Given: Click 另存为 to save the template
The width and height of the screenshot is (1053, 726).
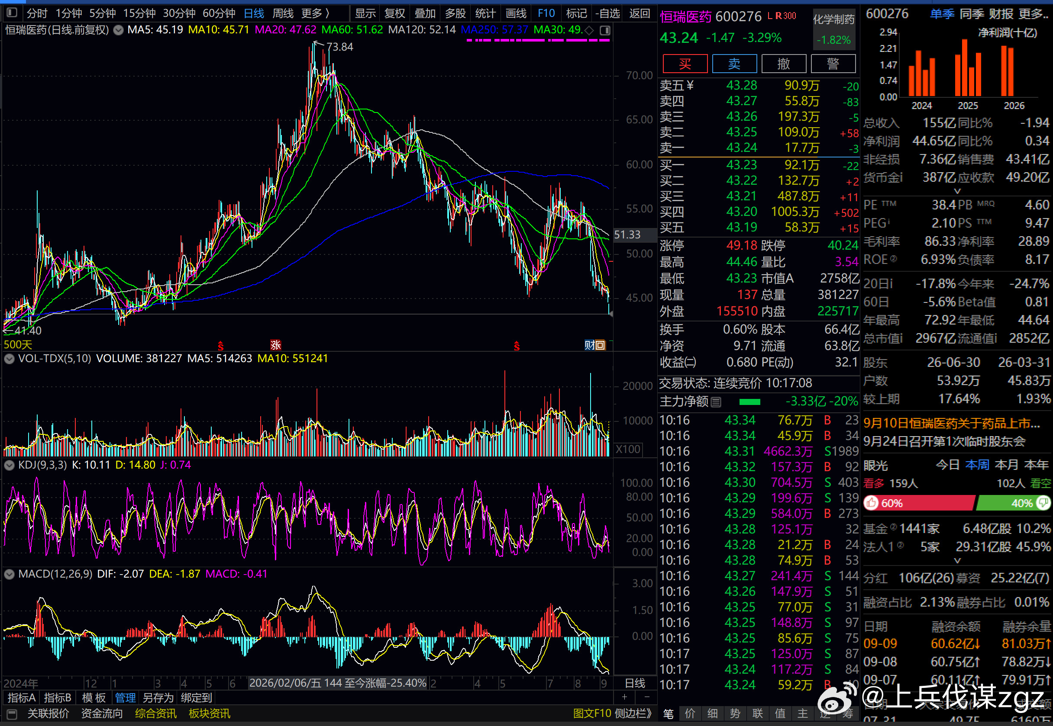Looking at the screenshot, I should click(158, 698).
